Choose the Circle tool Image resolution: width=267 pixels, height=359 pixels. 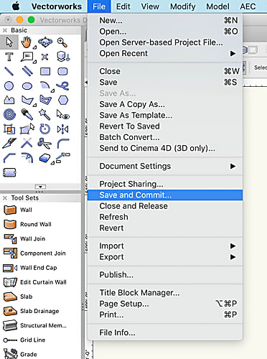coord(9,85)
